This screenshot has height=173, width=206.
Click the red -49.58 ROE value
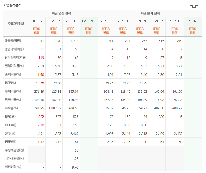pos(39,83)
